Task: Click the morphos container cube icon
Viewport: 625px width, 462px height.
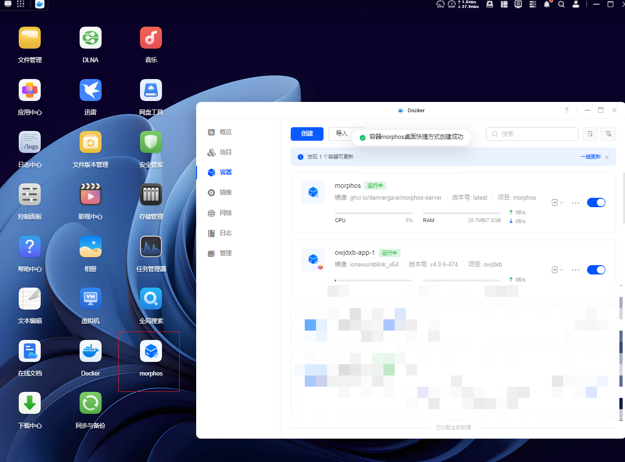Action: point(313,192)
